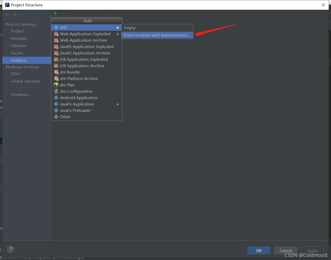Select From modules with dependencies option
This screenshot has width=331, height=260.
(157, 35)
